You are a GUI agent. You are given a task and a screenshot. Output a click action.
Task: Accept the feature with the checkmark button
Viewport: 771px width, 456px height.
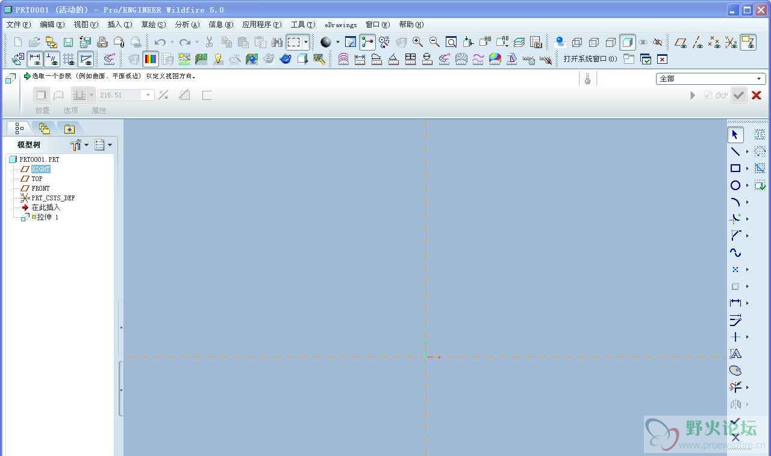point(739,95)
